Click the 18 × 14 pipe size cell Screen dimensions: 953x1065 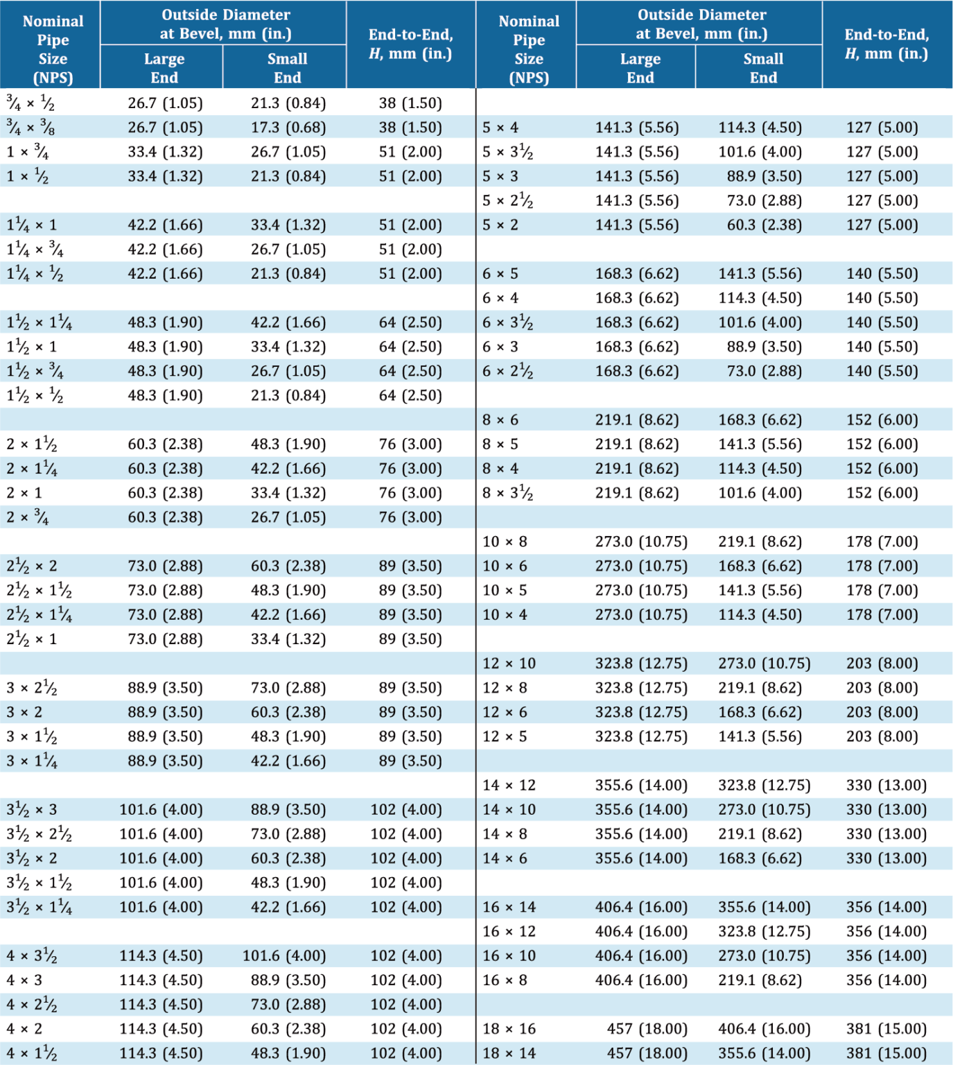coord(509,1053)
